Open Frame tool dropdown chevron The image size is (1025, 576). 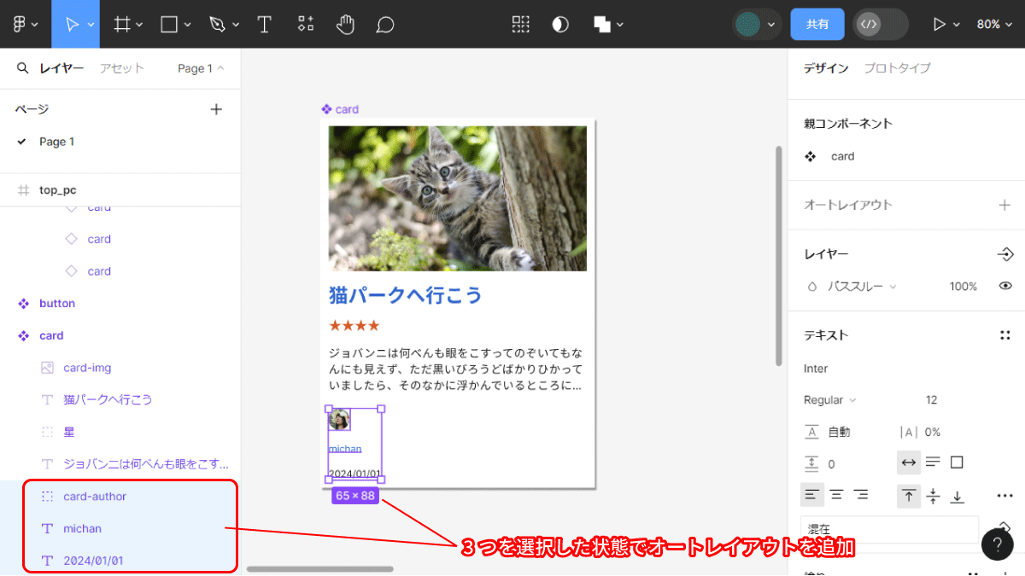139,26
